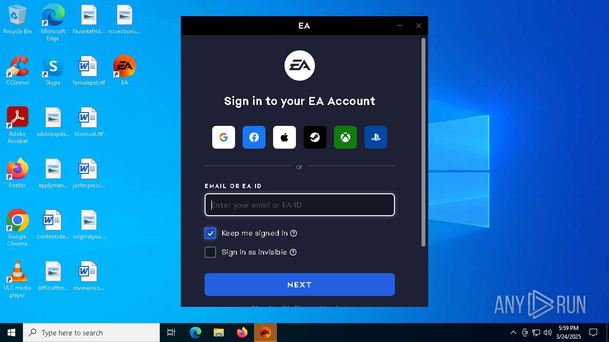609x342 pixels.
Task: Click the EA window vertical scrollbar
Action: pyautogui.click(x=423, y=142)
